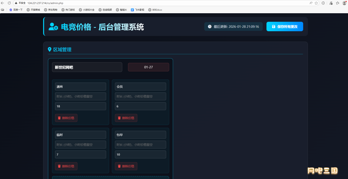Add this page to favorites with the star
348x179 pixels.
(x=316, y=3)
